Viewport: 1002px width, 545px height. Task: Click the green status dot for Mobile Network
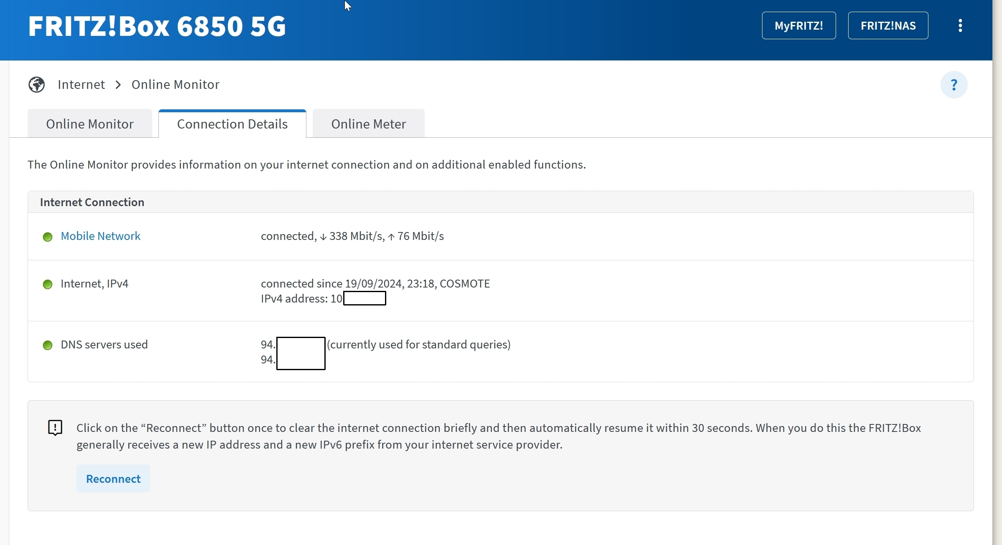coord(48,237)
